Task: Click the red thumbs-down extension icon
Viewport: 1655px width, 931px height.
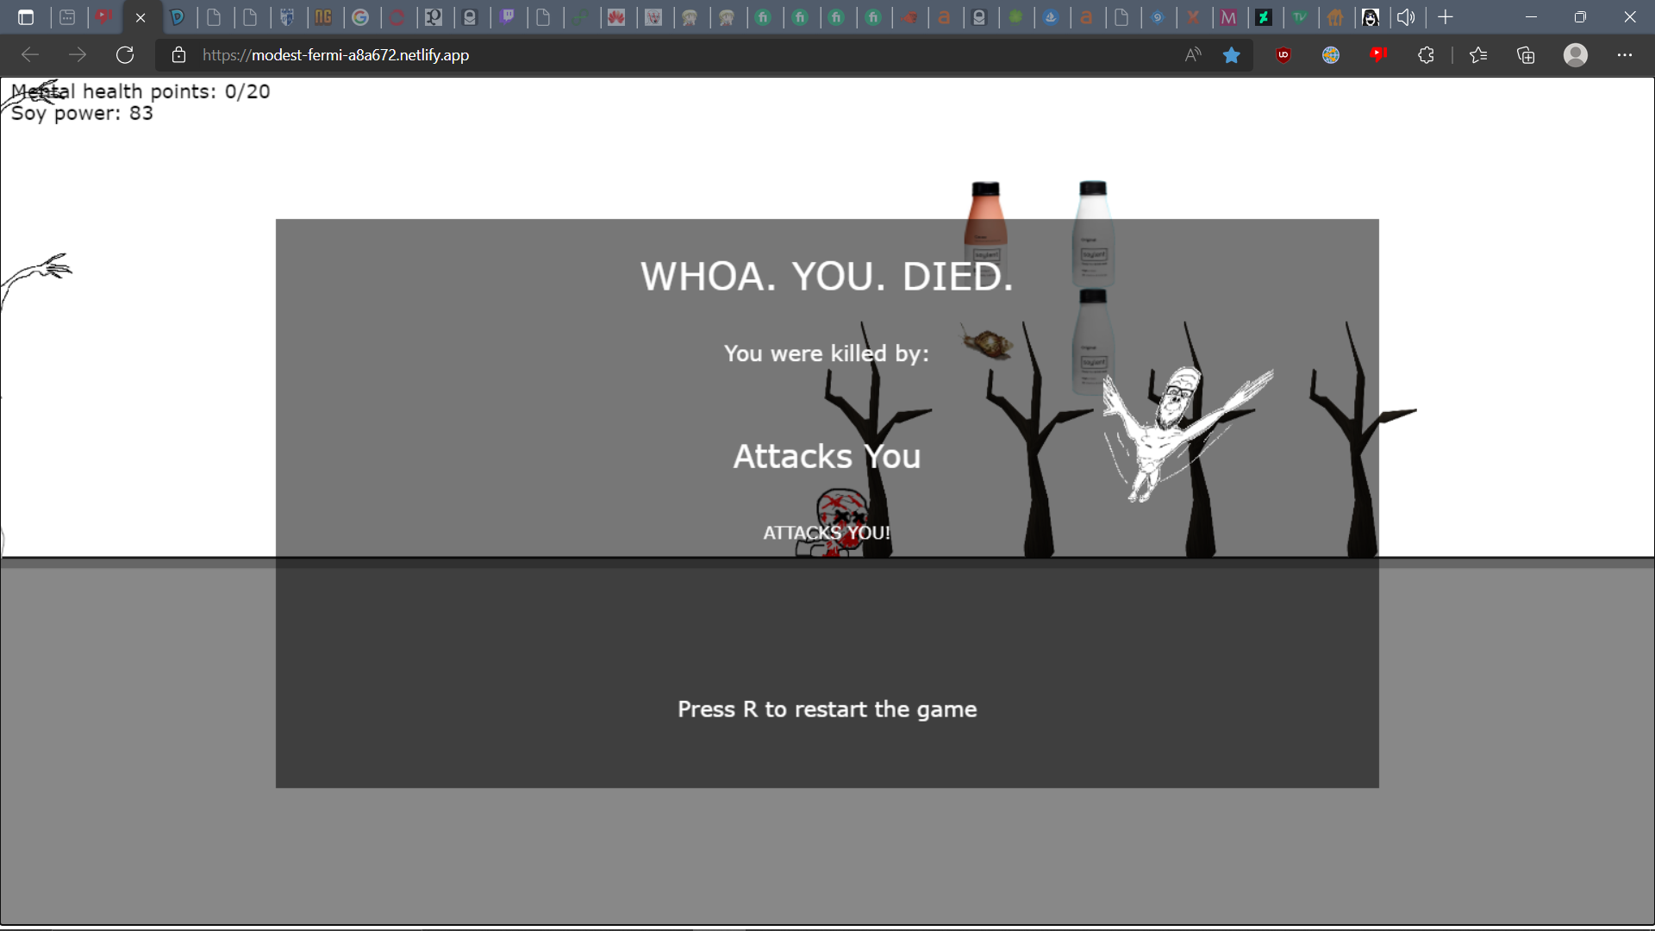Action: pyautogui.click(x=1378, y=55)
